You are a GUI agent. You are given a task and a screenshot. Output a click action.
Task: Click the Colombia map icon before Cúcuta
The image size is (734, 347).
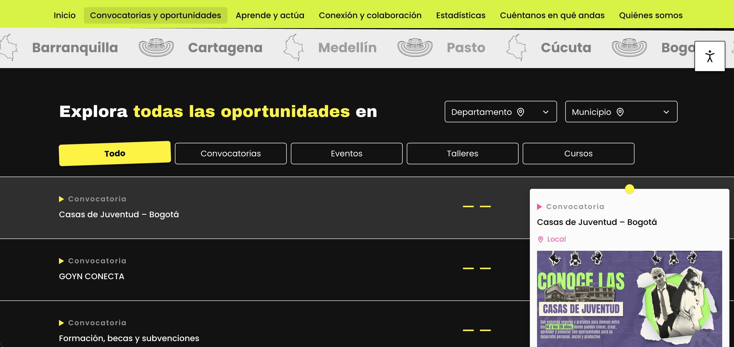pos(516,48)
